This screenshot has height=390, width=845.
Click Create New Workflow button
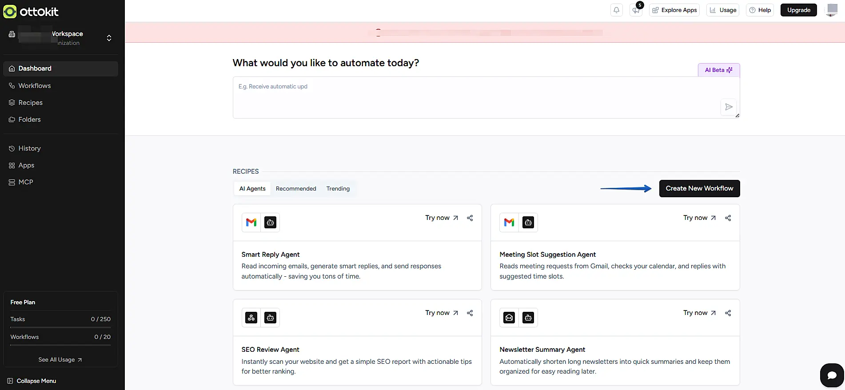coord(699,188)
